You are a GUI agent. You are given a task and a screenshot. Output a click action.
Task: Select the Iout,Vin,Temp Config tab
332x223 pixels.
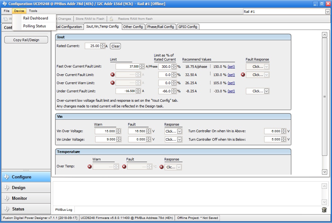coord(102,26)
